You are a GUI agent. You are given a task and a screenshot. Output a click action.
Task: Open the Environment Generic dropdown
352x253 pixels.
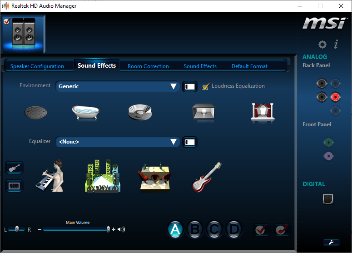(x=117, y=86)
